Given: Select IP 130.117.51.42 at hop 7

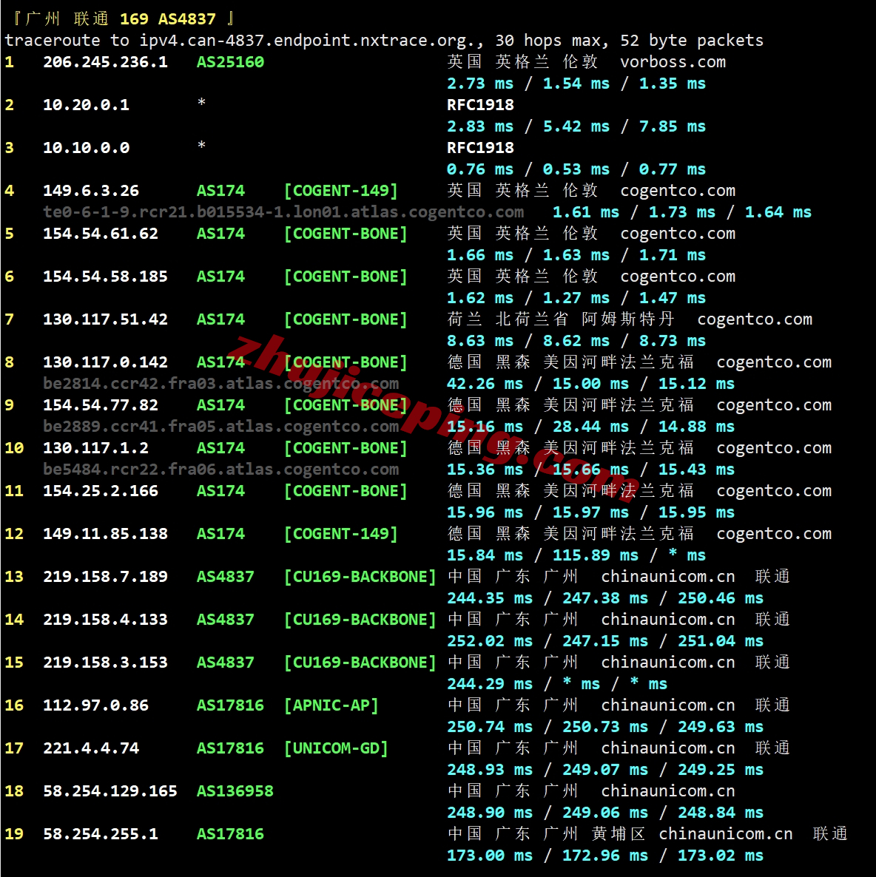Looking at the screenshot, I should (x=105, y=319).
